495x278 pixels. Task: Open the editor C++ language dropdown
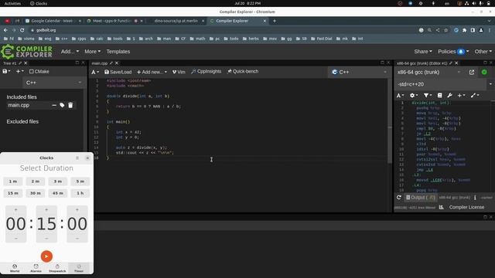(x=359, y=72)
